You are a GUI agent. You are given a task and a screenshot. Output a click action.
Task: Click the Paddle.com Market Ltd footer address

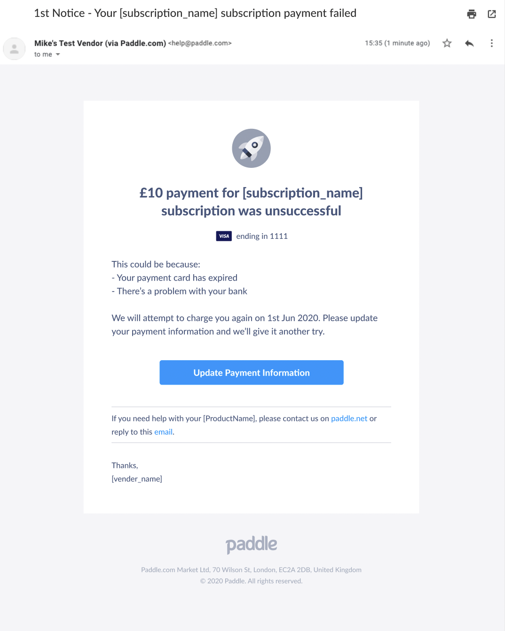tap(251, 570)
